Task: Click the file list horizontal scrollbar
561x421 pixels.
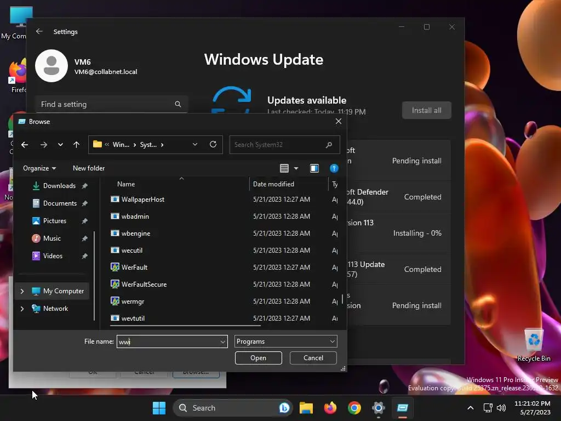Action: click(185, 326)
